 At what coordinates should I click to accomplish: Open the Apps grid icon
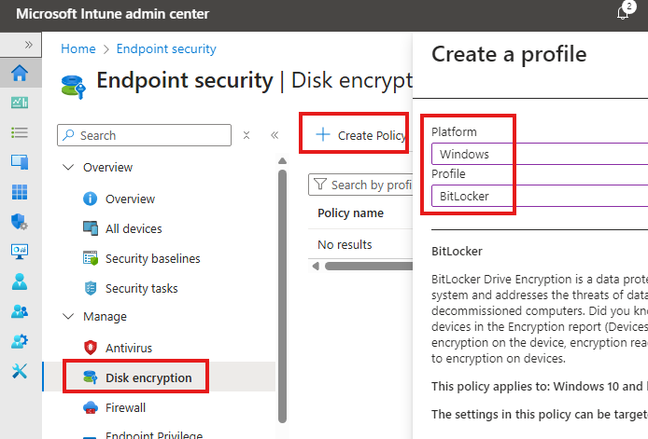coord(20,192)
